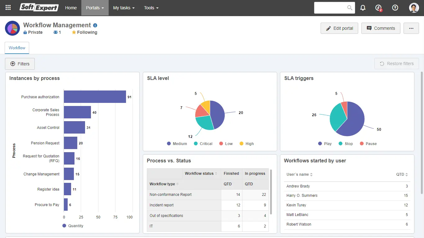Click the Workflow Management portal pie logo
The height and width of the screenshot is (238, 424).
point(12,29)
